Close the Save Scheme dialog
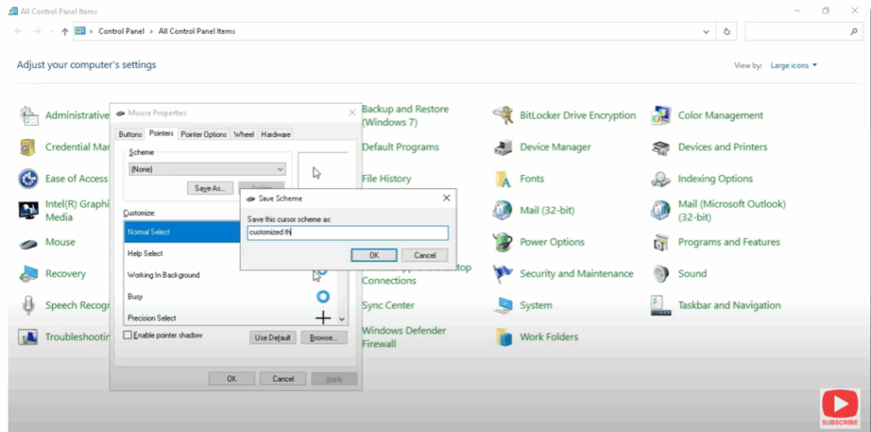Screen dimensions: 871x432 447,198
